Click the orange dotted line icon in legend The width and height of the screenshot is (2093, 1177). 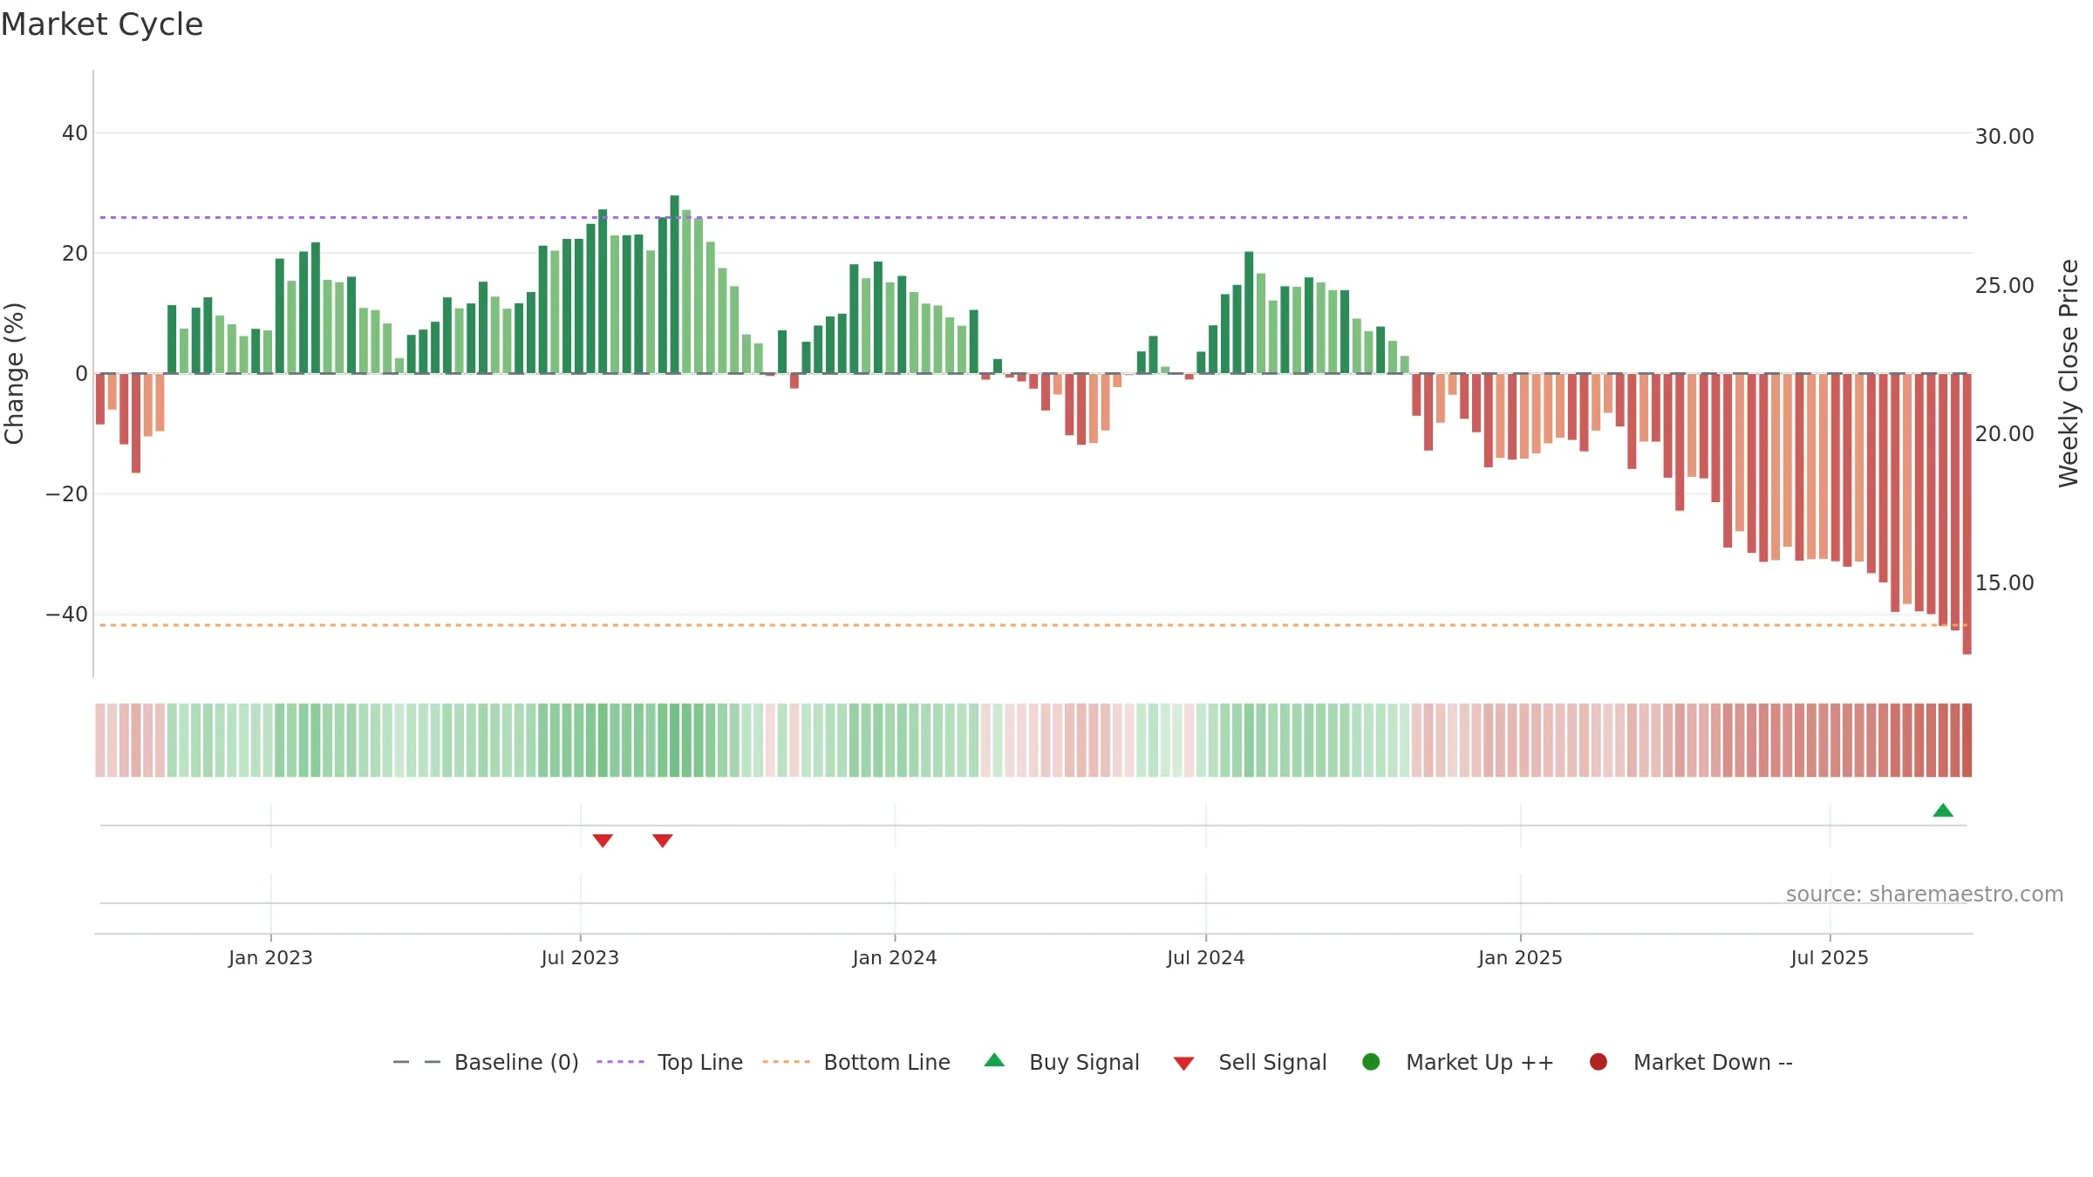786,1062
